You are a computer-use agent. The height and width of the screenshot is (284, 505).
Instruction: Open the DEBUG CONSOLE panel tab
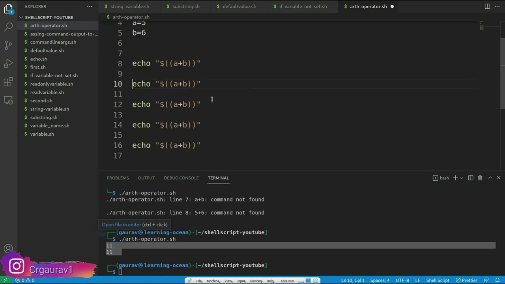181,178
